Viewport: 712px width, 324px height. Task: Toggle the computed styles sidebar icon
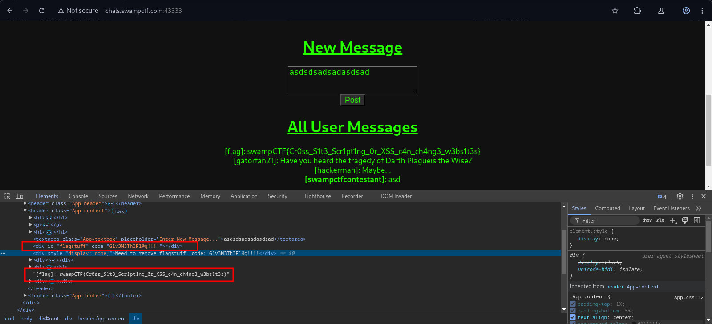(x=697, y=220)
